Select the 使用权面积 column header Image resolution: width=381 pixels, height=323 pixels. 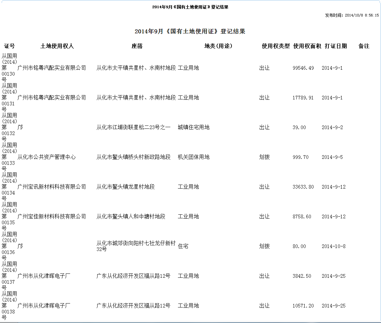tap(307, 46)
